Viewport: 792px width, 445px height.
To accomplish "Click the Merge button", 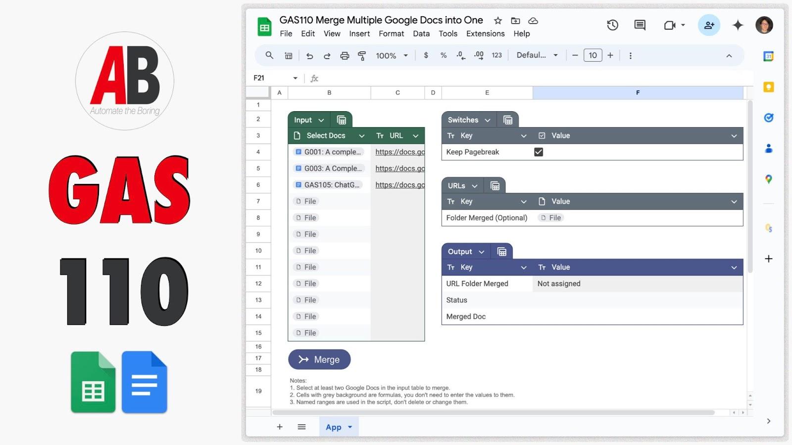I will click(x=319, y=359).
